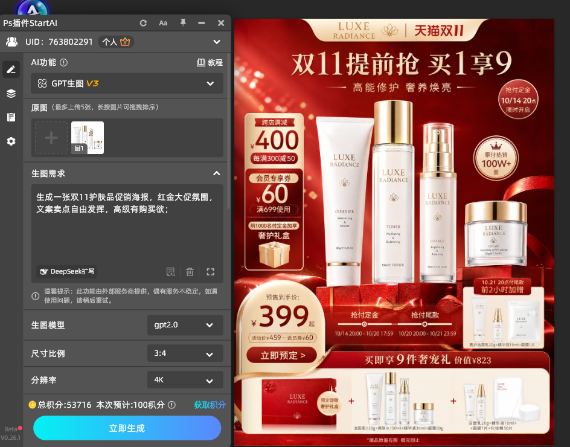570x447 pixels.
Task: Click the StartAI logo above the panel
Action: coord(33,7)
